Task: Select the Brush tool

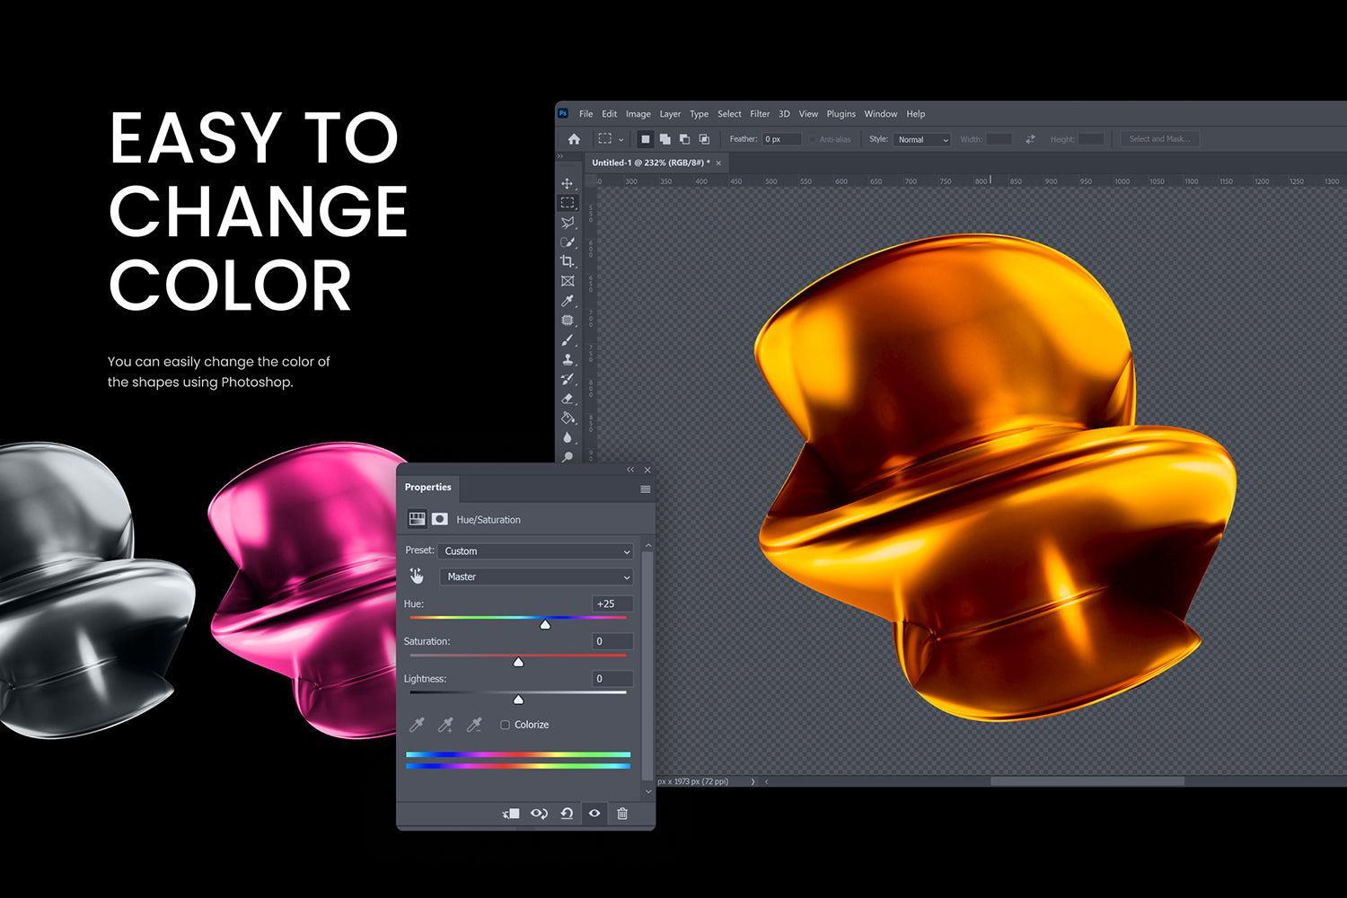Action: click(x=568, y=341)
